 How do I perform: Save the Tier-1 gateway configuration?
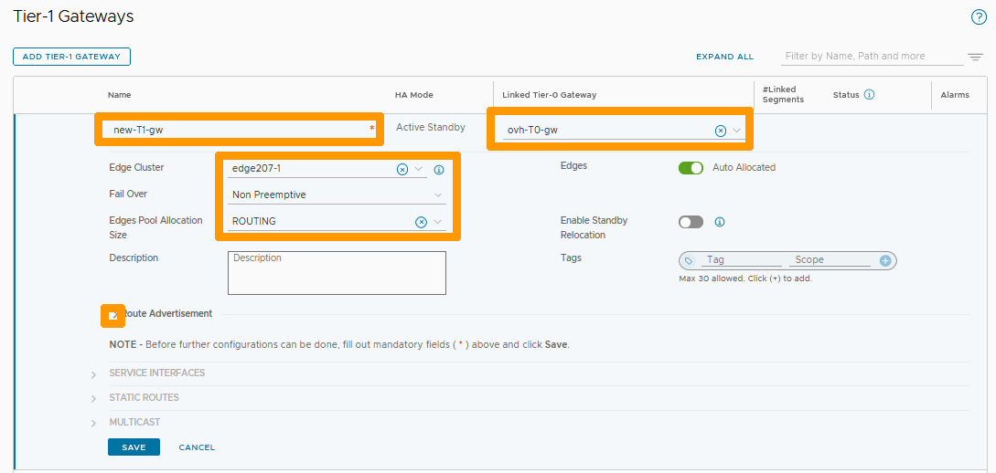[134, 447]
